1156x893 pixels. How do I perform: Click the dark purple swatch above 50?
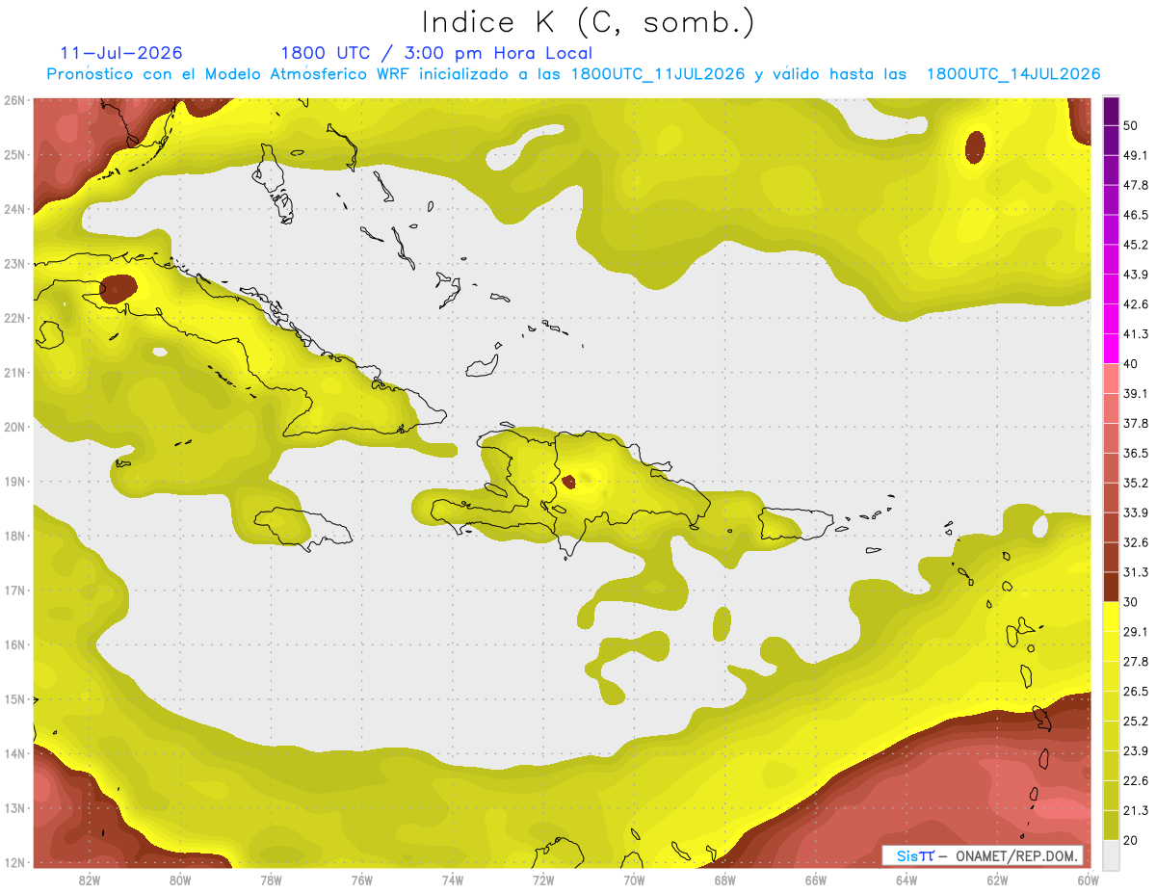[x=1111, y=112]
